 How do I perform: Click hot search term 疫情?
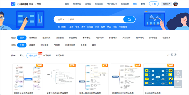(x=103, y=27)
